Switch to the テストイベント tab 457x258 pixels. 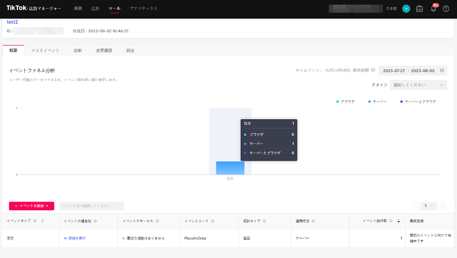[45, 51]
